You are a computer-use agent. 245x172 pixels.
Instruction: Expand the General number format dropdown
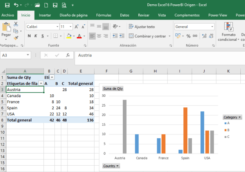pyautogui.click(x=212, y=27)
